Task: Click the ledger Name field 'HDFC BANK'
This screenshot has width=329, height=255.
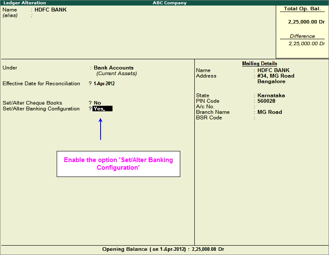Action: click(x=51, y=10)
